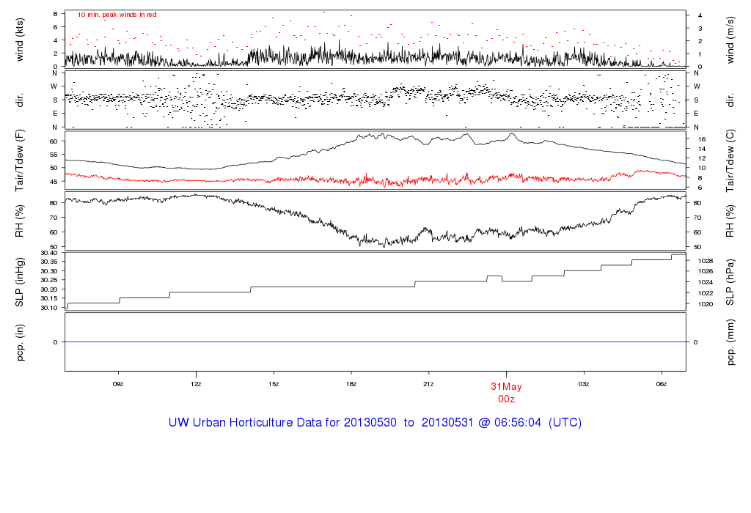
Task: Click the '1020' hPa tick label
Action: coord(706,304)
